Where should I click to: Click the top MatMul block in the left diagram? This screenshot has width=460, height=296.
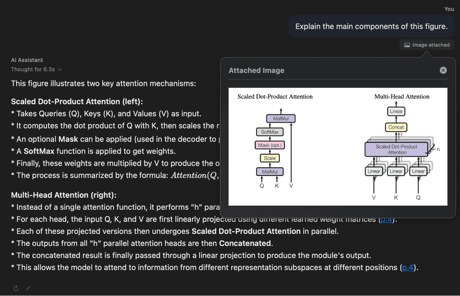tap(281, 118)
